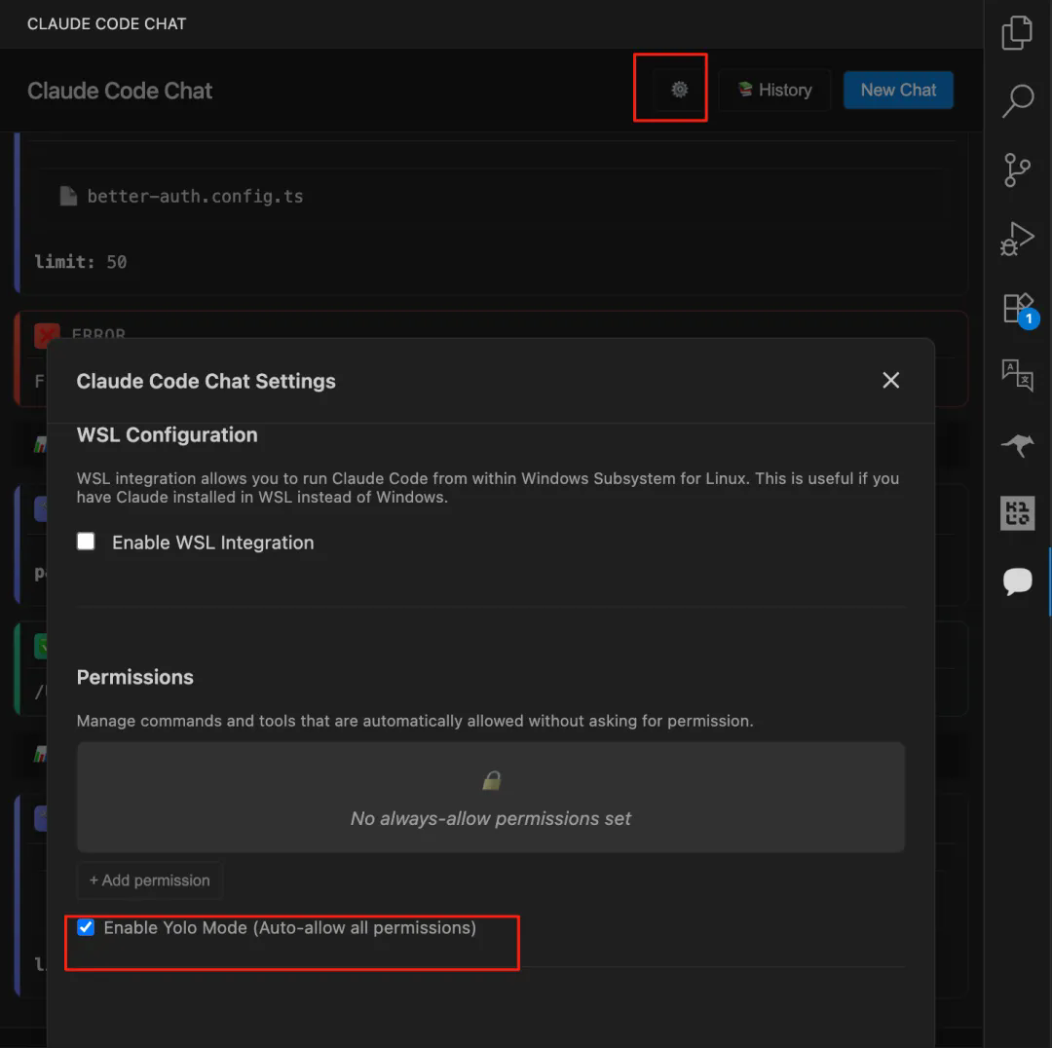
Task: Open chat History
Action: [x=775, y=90]
